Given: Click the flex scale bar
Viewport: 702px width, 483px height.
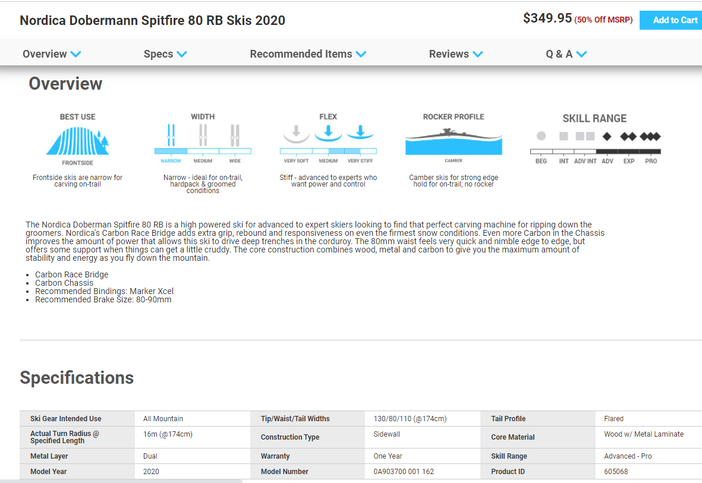Looking at the screenshot, I should [x=328, y=151].
